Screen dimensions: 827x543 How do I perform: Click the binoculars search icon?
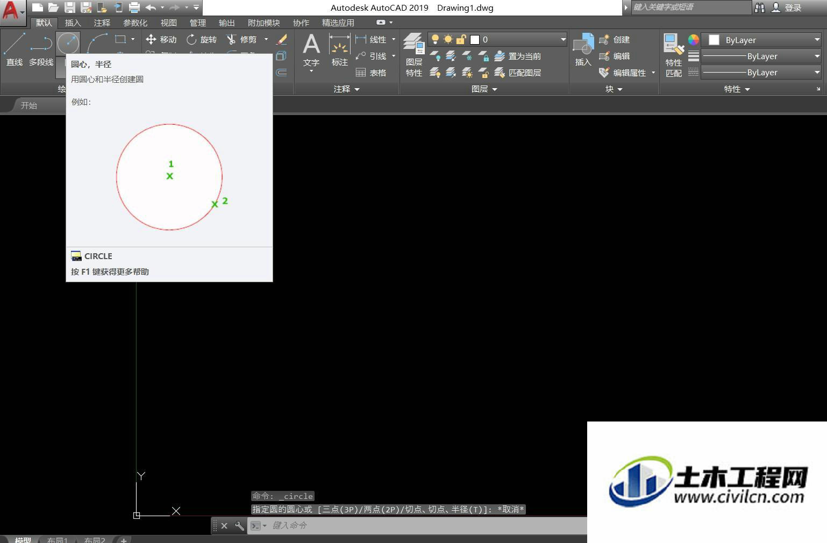tap(760, 8)
